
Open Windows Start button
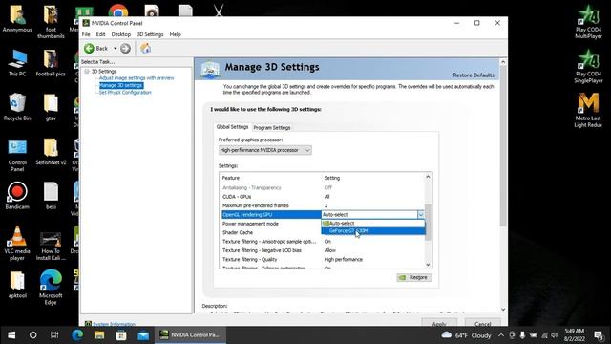click(x=11, y=335)
